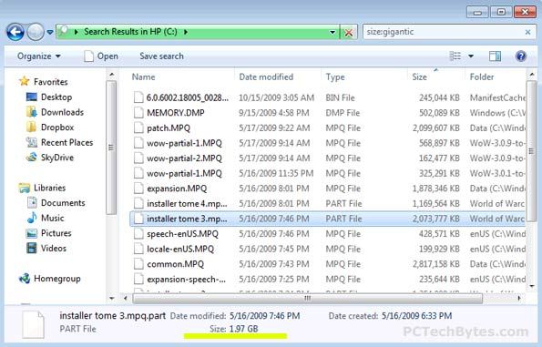Image resolution: width=542 pixels, height=347 pixels.
Task: Change view with the view icon
Action: 455,56
